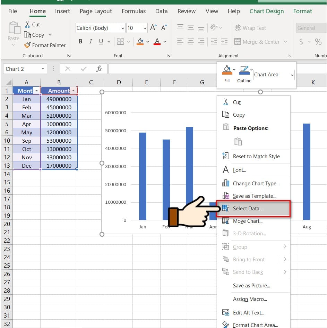Viewport: 327px width, 328px height.
Task: Click the Merge & Center icon
Action: [237, 42]
